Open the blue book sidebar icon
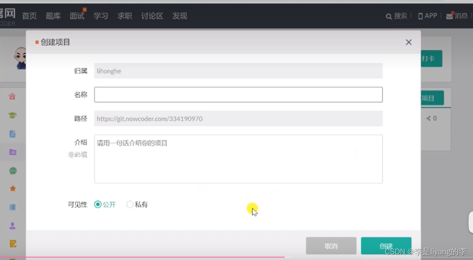This screenshot has height=260, width=473. pos(12,207)
